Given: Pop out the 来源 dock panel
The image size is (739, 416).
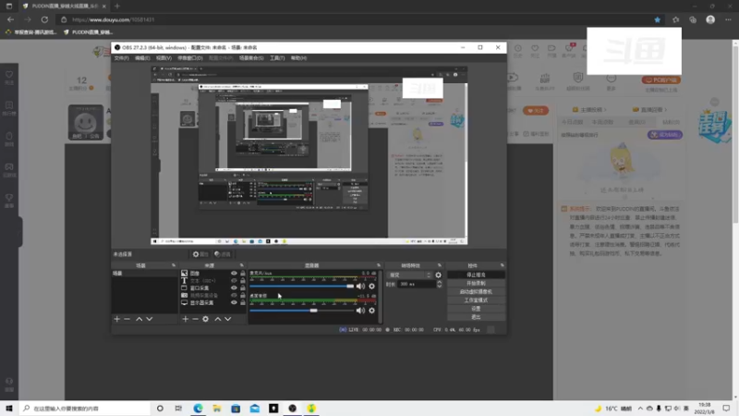Looking at the screenshot, I should pyautogui.click(x=242, y=265).
